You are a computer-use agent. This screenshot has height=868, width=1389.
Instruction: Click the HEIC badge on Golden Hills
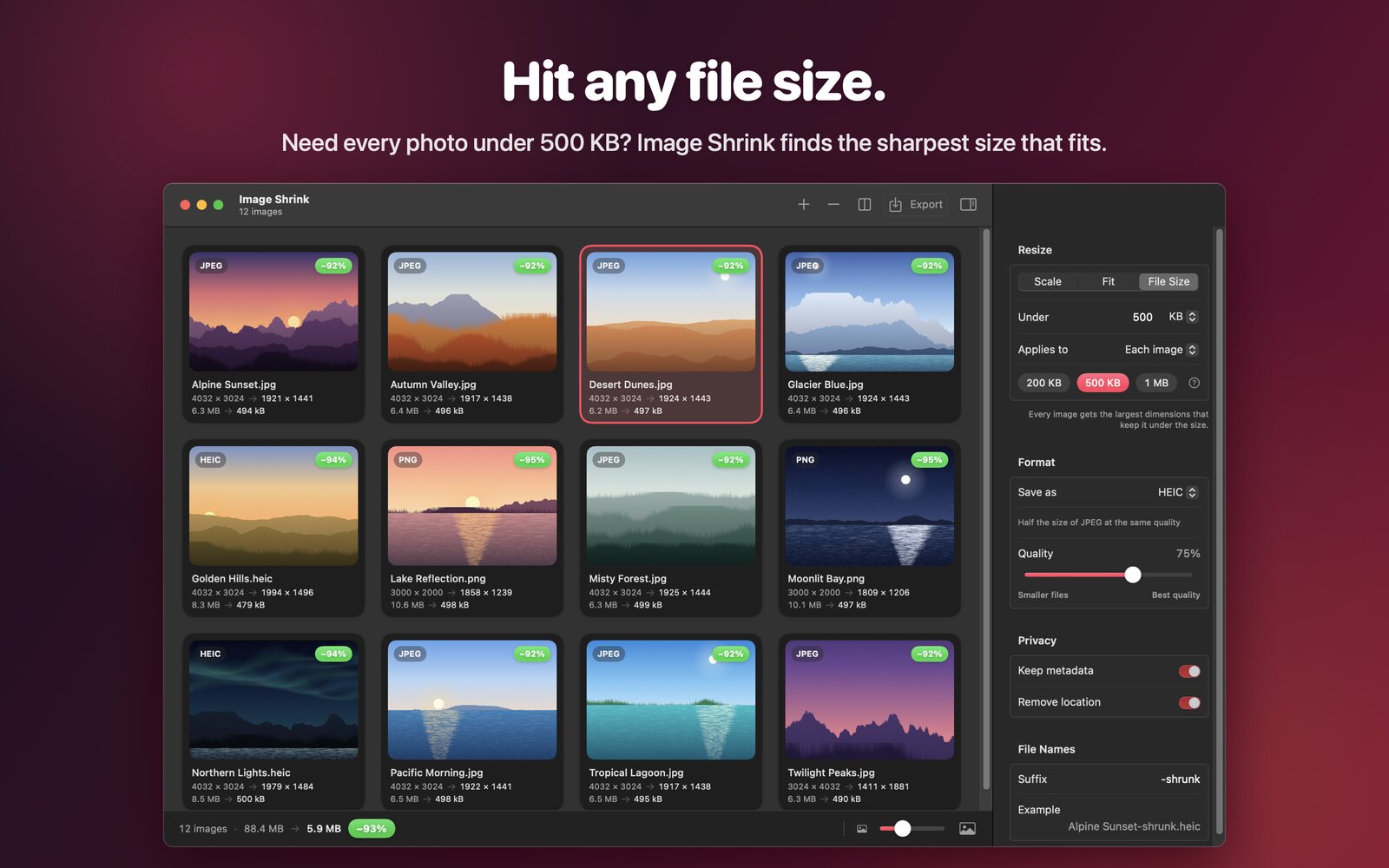pos(210,460)
